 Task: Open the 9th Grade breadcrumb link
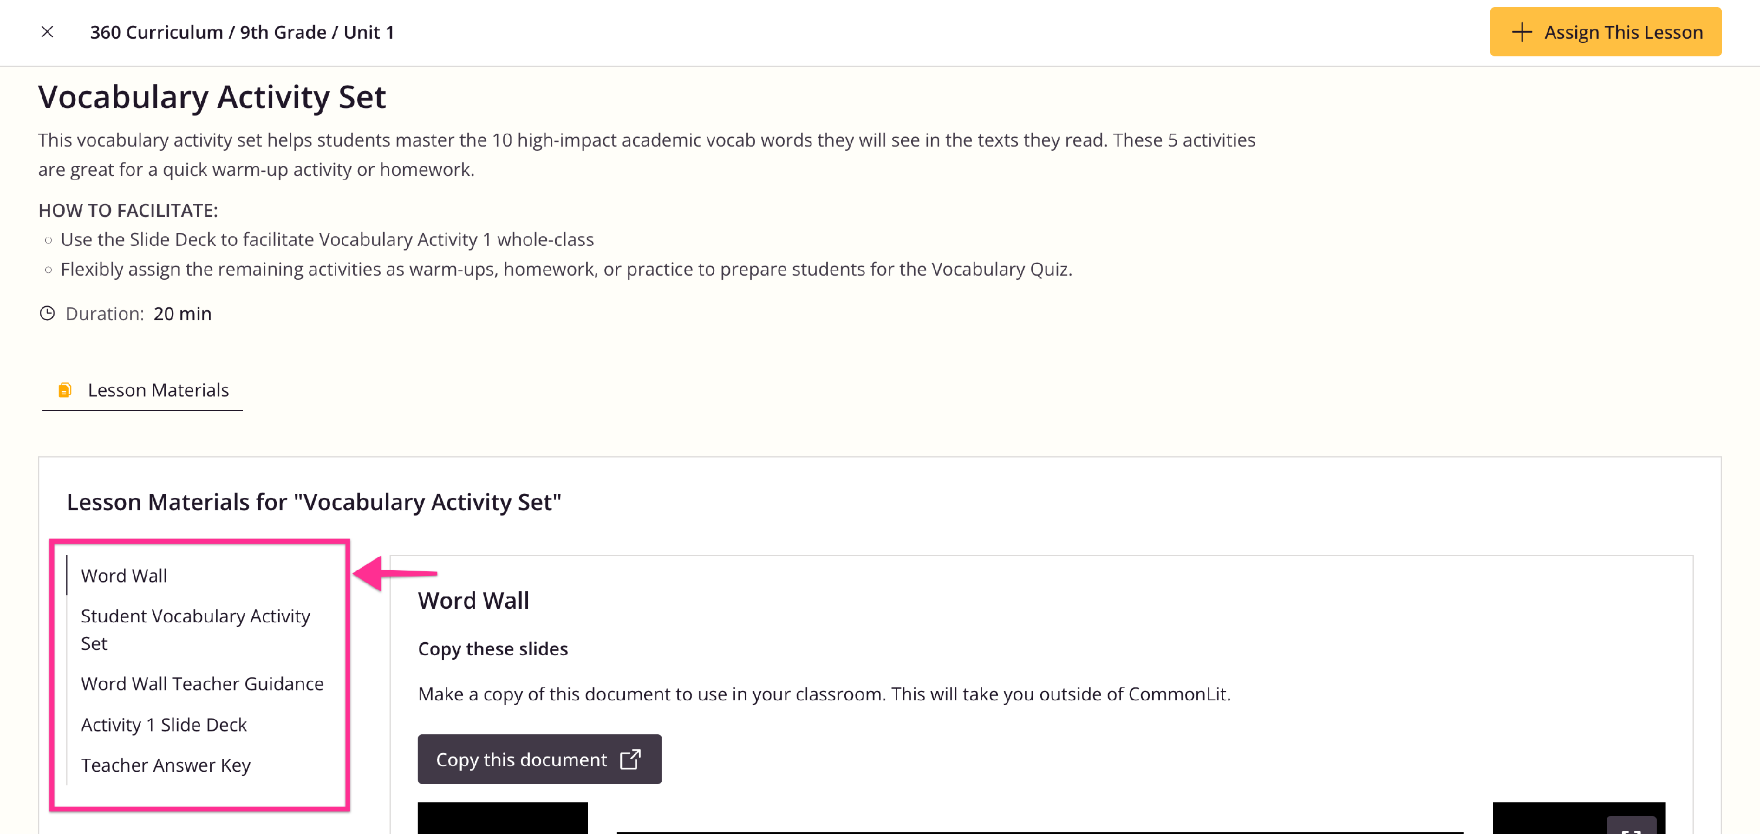[283, 32]
